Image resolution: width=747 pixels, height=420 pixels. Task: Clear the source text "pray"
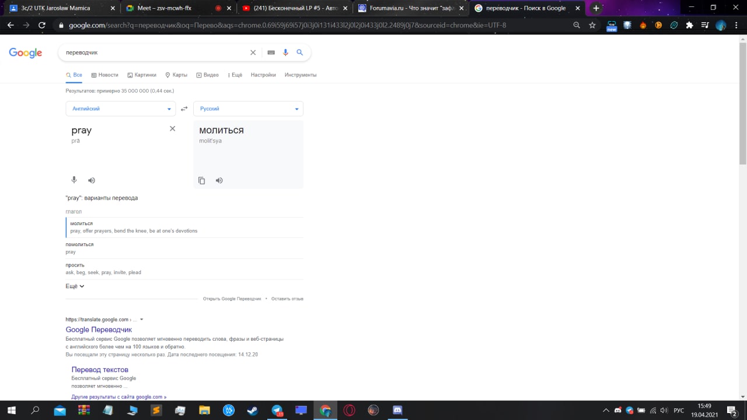point(172,128)
